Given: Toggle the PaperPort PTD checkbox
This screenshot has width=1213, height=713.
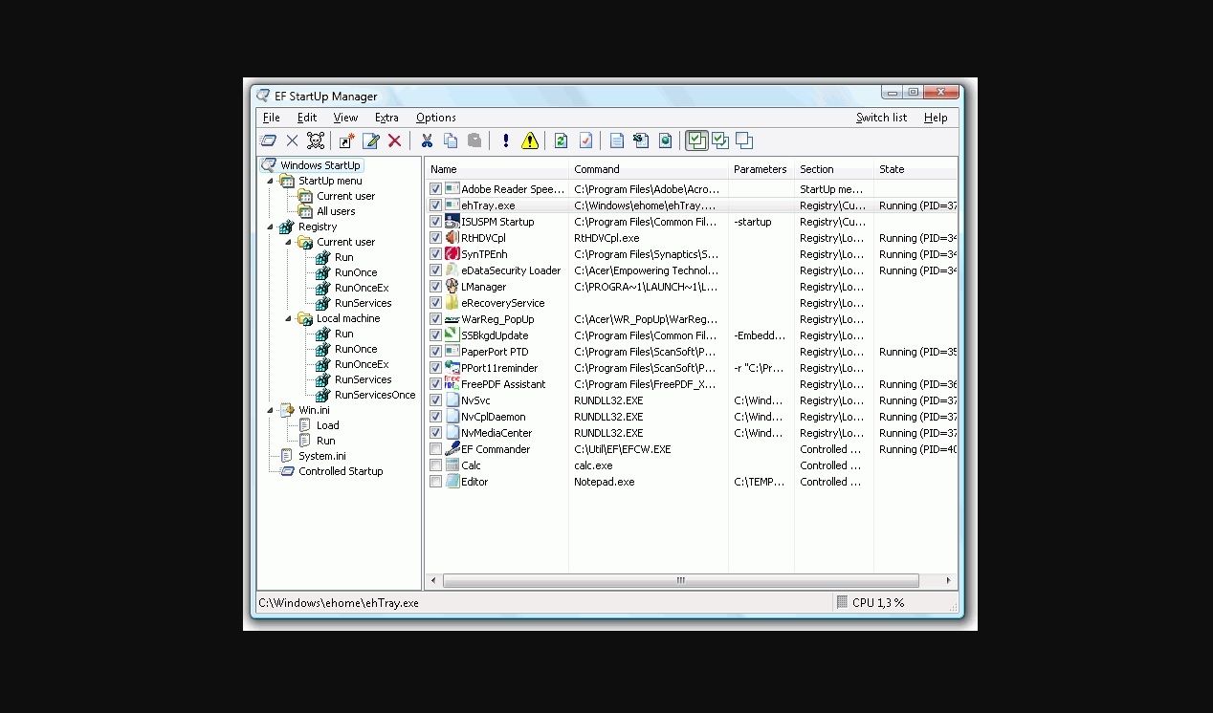Looking at the screenshot, I should click(x=436, y=352).
